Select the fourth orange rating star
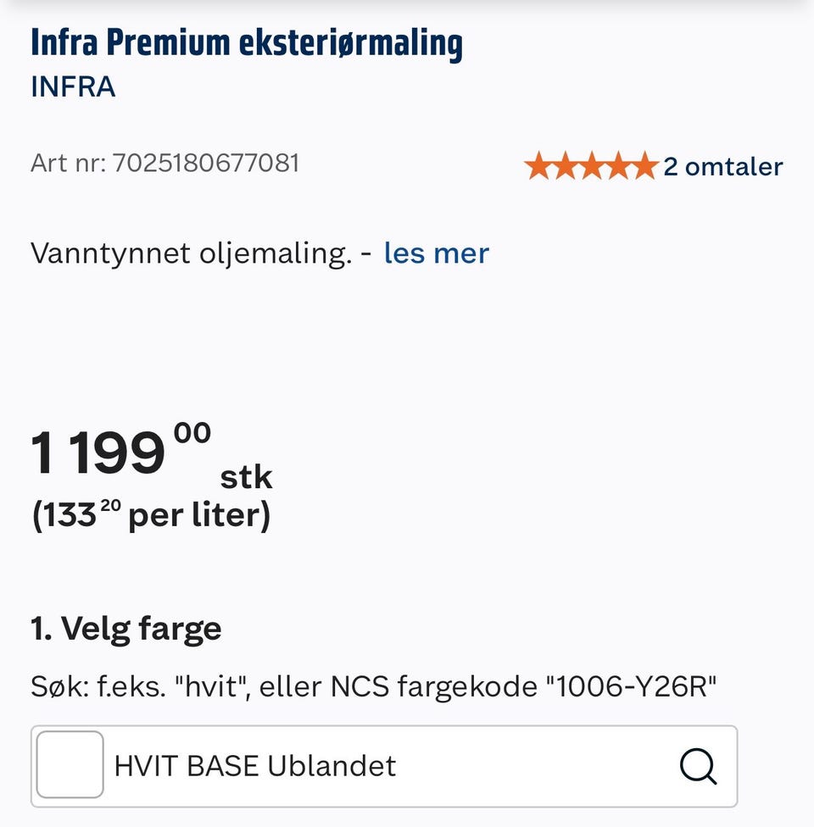814x827 pixels. pos(619,165)
